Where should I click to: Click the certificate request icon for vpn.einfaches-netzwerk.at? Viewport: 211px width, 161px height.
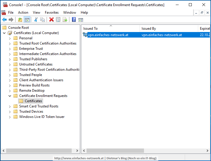pyautogui.click(x=85, y=35)
